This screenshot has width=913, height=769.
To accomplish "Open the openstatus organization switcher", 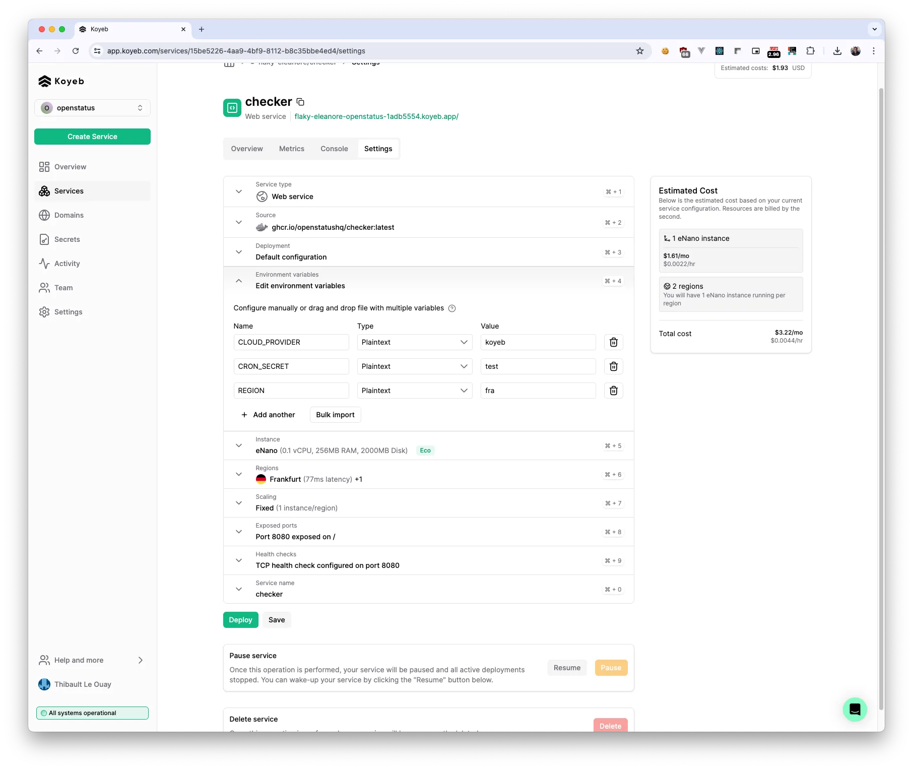I will 92,108.
